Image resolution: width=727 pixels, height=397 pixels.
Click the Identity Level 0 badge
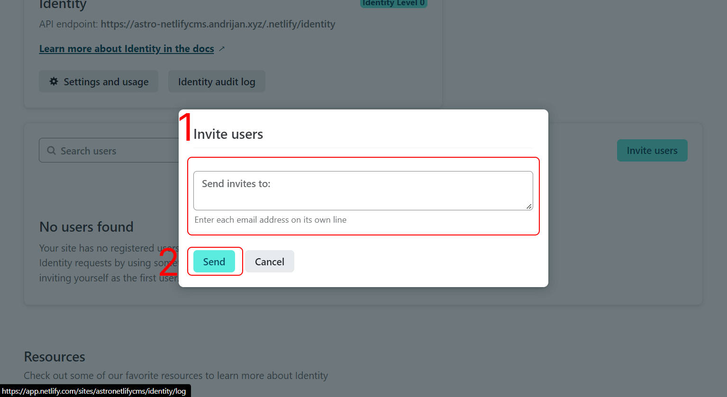pyautogui.click(x=393, y=3)
